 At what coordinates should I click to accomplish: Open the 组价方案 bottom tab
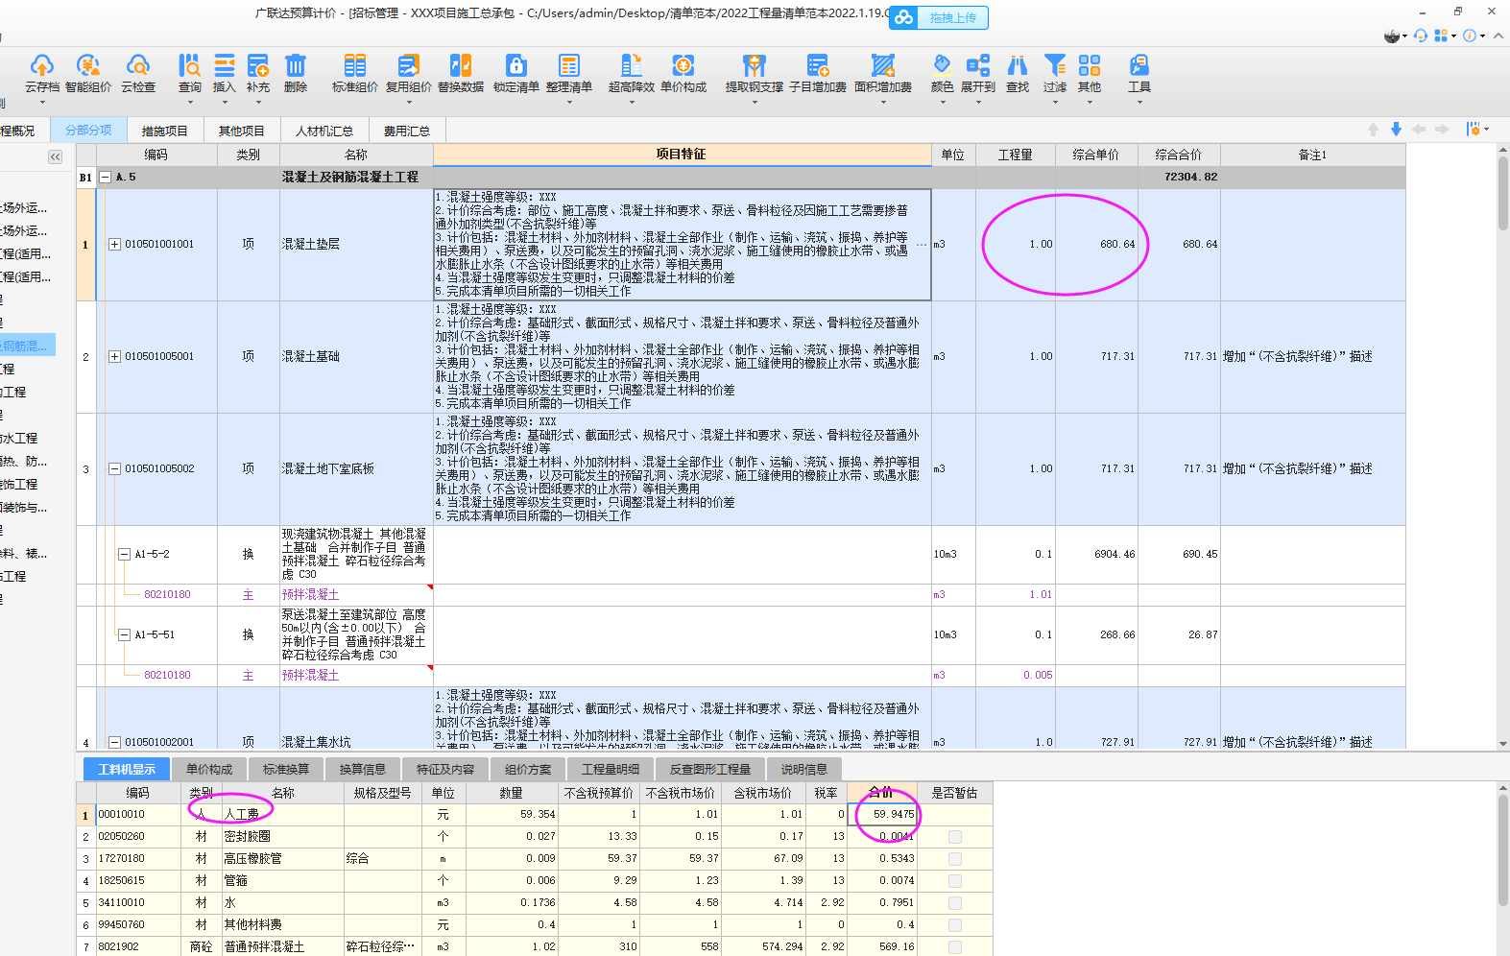528,769
